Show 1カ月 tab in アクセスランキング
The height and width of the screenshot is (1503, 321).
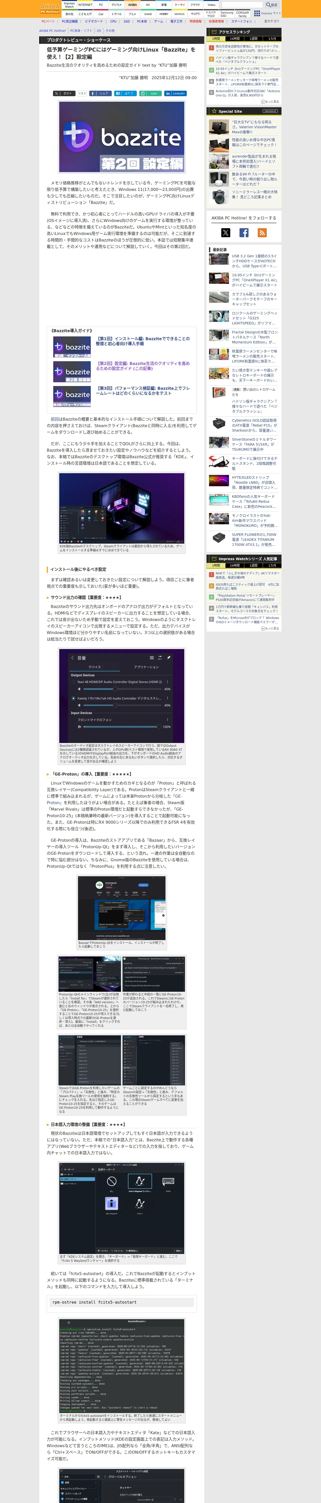point(271,39)
